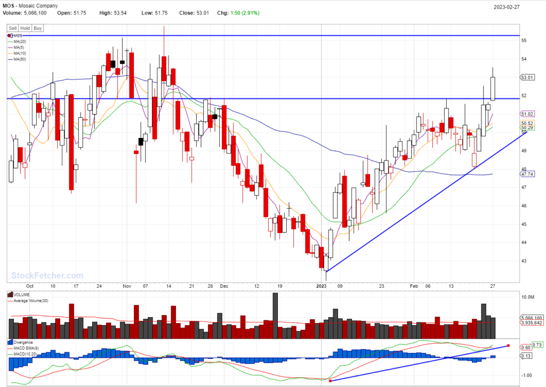Image resolution: width=546 pixels, height=387 pixels.
Task: Click the MOS - Mosaic Company title
Action: [30, 6]
